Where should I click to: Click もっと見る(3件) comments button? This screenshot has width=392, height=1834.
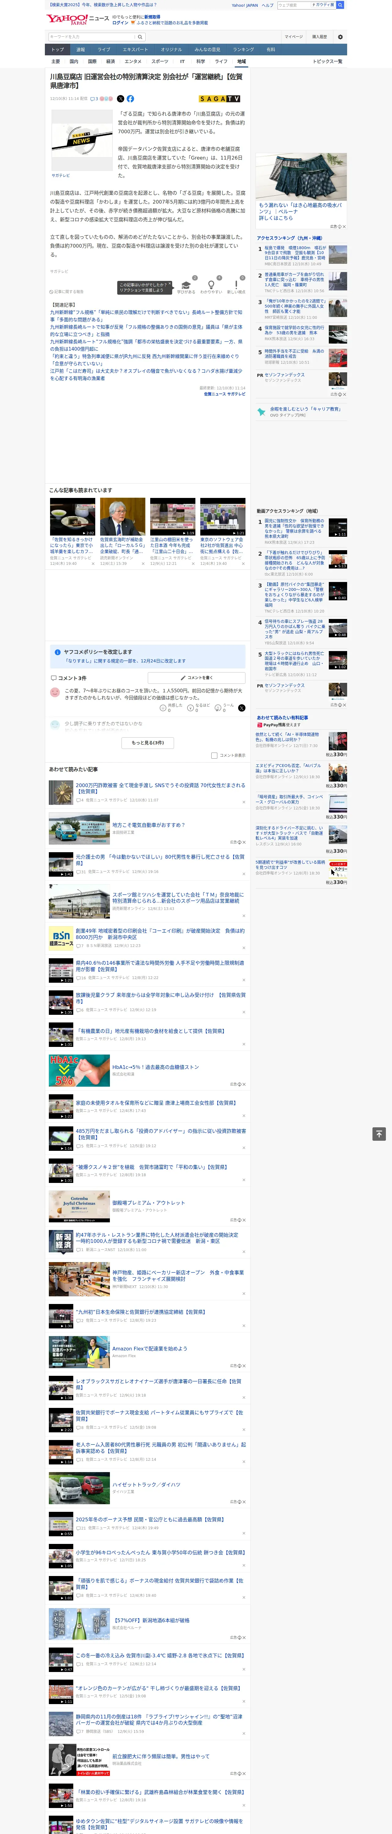pos(147,742)
